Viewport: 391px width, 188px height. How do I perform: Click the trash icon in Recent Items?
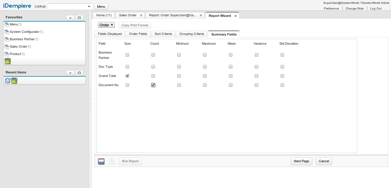(x=14, y=81)
